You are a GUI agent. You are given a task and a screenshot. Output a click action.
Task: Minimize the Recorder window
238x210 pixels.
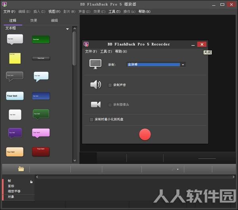[193, 45]
